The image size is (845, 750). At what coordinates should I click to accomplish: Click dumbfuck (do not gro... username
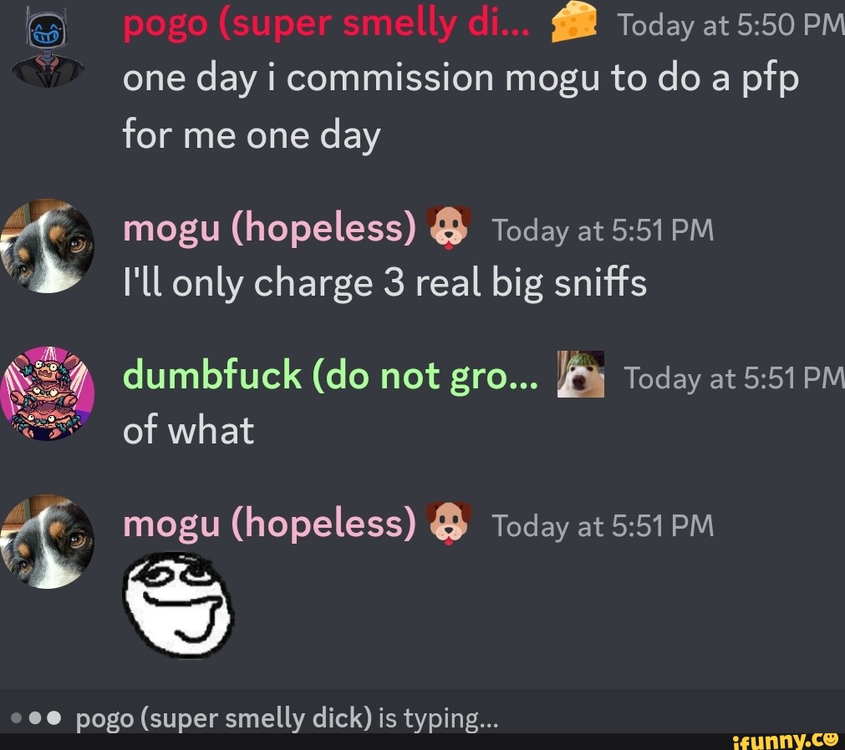pyautogui.click(x=330, y=375)
